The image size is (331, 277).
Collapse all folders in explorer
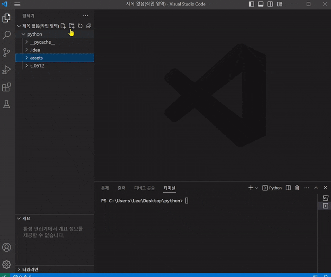[x=89, y=26]
